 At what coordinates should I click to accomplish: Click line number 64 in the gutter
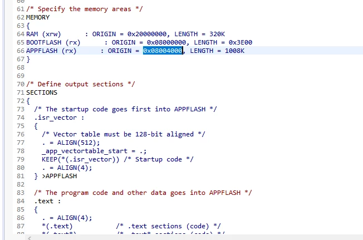[21, 34]
